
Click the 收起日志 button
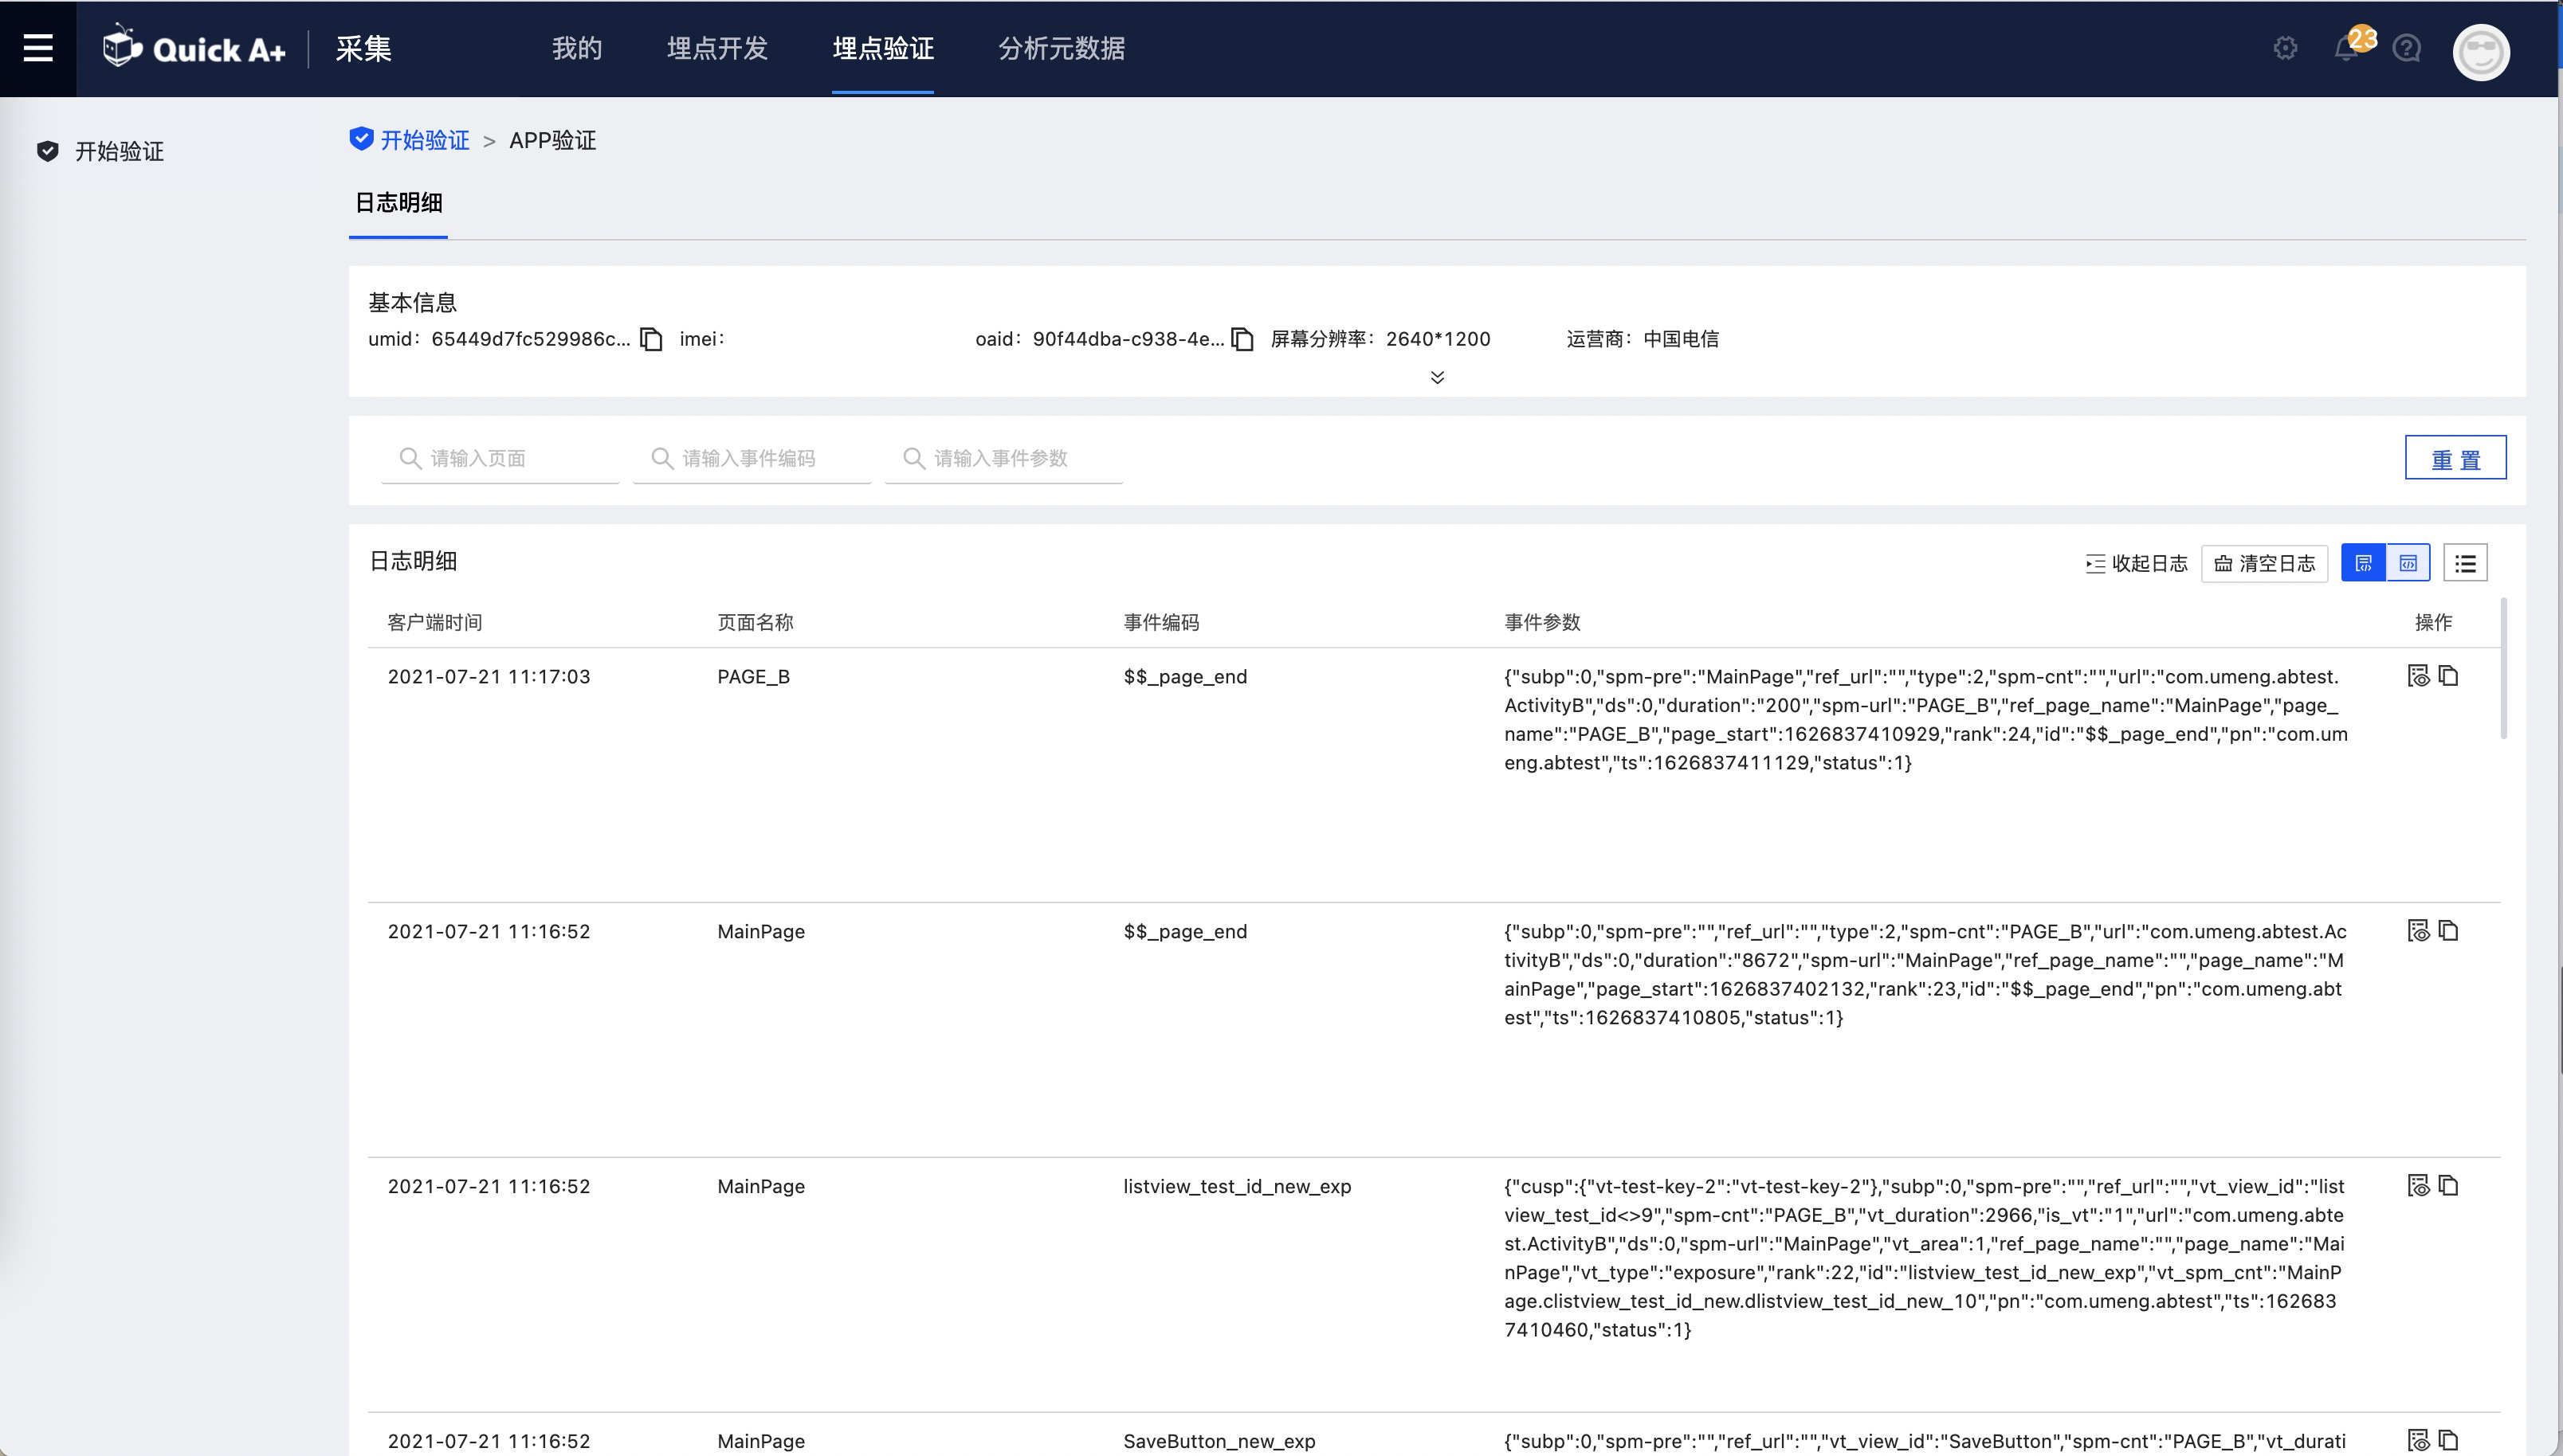tap(2137, 563)
